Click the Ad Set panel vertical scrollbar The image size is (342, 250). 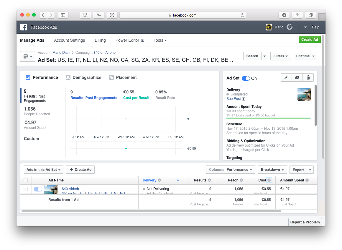(315, 105)
